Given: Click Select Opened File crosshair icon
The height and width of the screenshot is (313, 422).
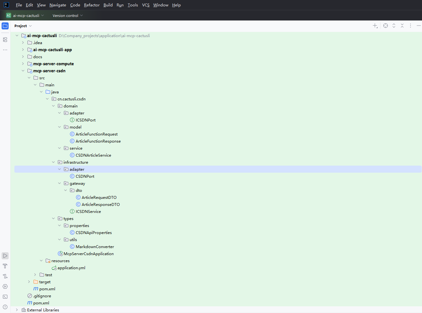Looking at the screenshot, I should coord(386,26).
